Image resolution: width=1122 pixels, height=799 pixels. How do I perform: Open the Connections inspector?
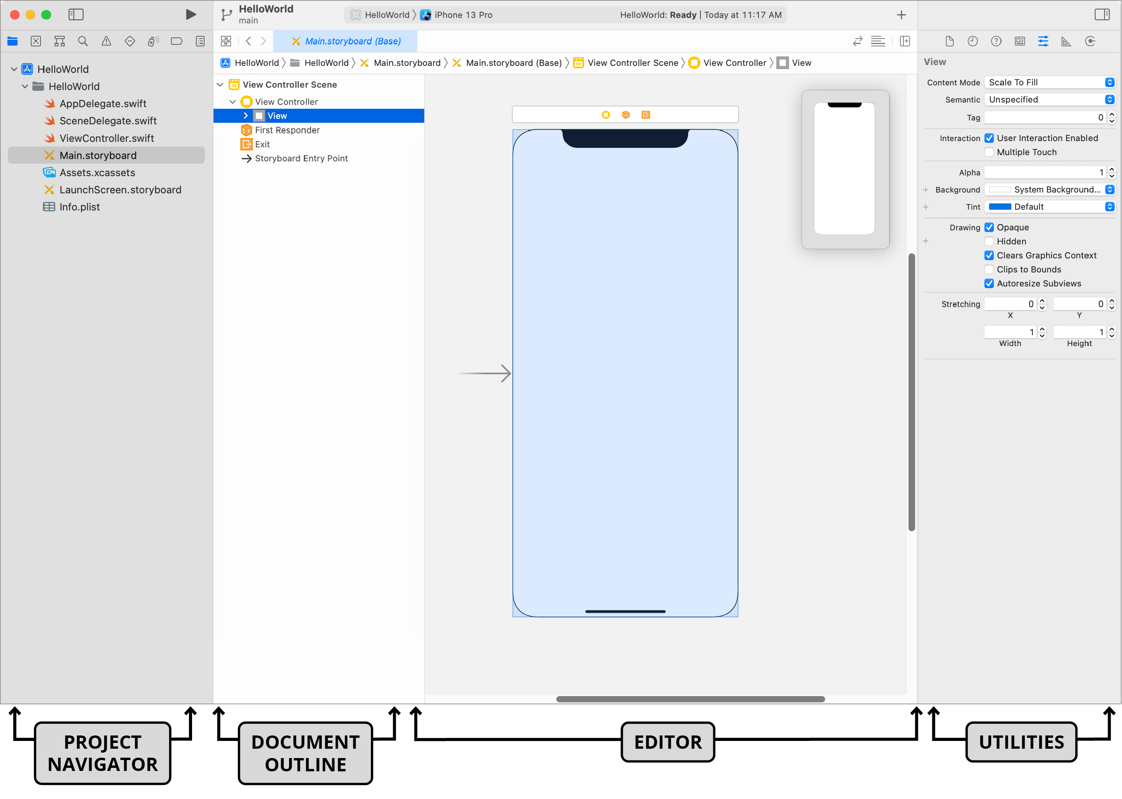pyautogui.click(x=1090, y=41)
